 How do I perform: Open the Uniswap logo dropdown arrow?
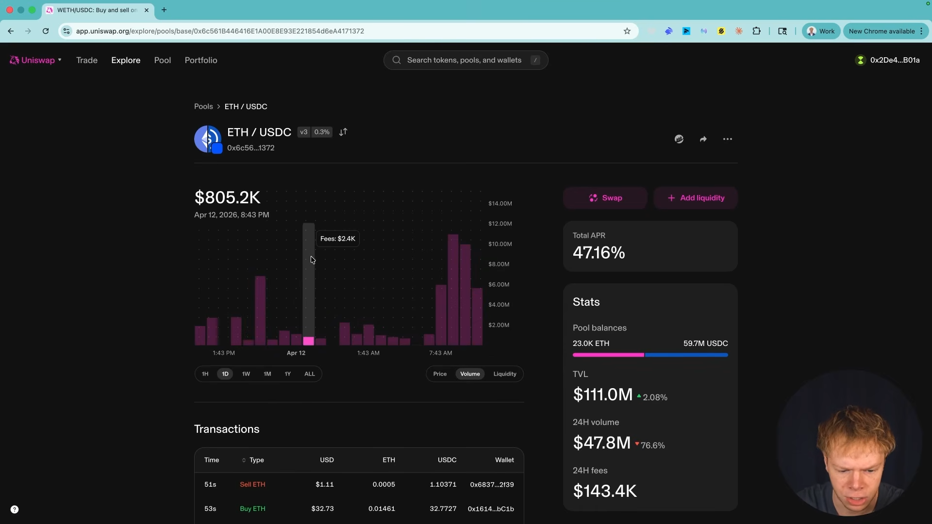coord(60,60)
